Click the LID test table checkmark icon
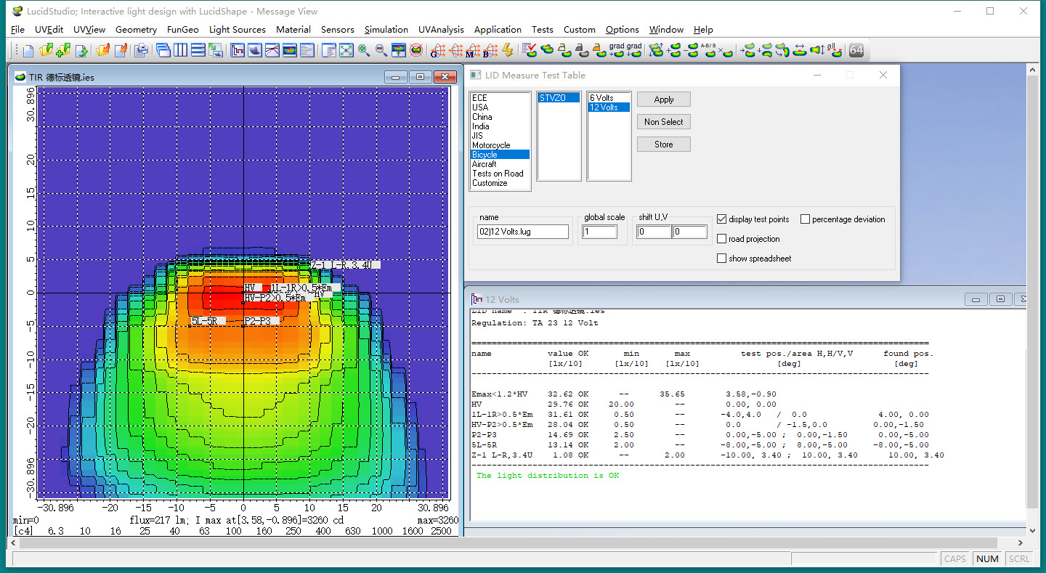Screen dimensions: 1046x573 [530, 50]
